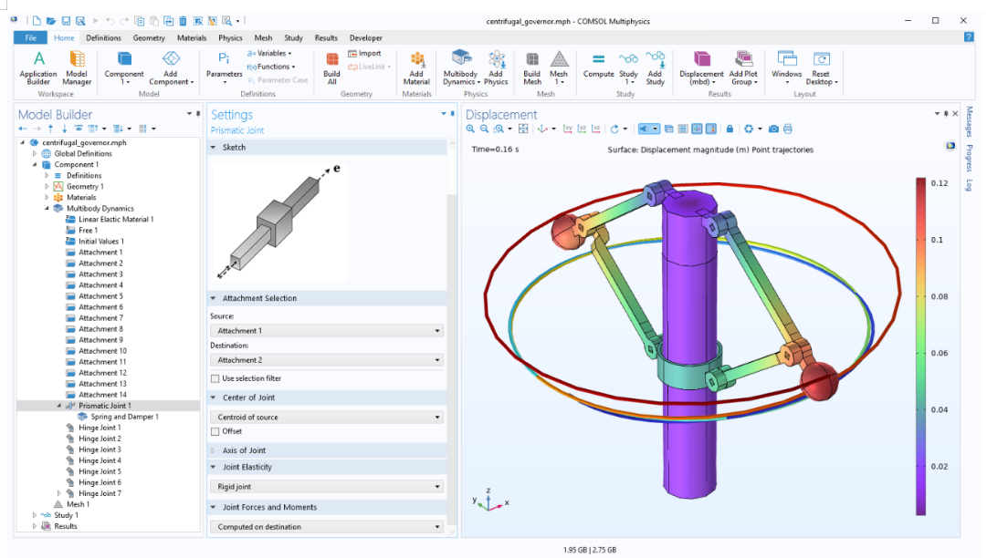Click Add Material in the ribbon
This screenshot has height=558, width=987.
(416, 67)
